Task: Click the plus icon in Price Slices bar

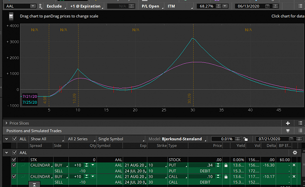Action: [288, 123]
